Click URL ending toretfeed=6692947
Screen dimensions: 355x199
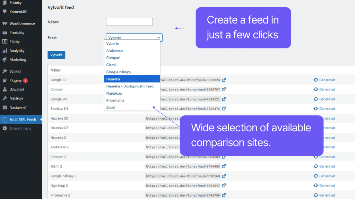pyautogui.click(x=183, y=186)
